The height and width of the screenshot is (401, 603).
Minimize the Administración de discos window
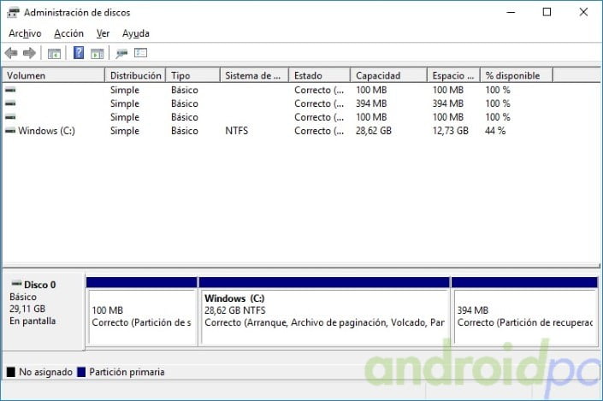click(x=511, y=12)
